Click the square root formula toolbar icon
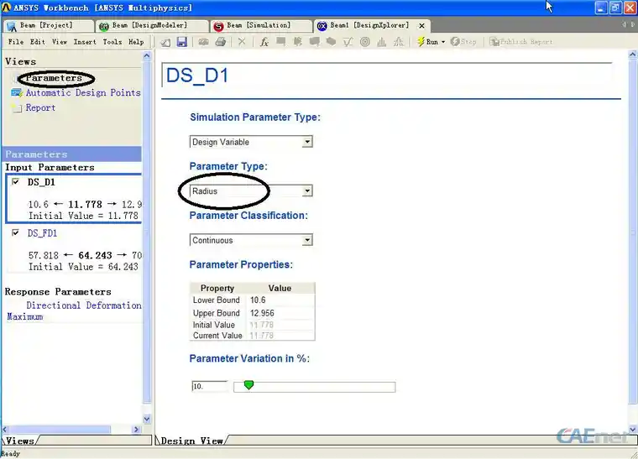Screen dimensions: 638x459 click(348, 42)
